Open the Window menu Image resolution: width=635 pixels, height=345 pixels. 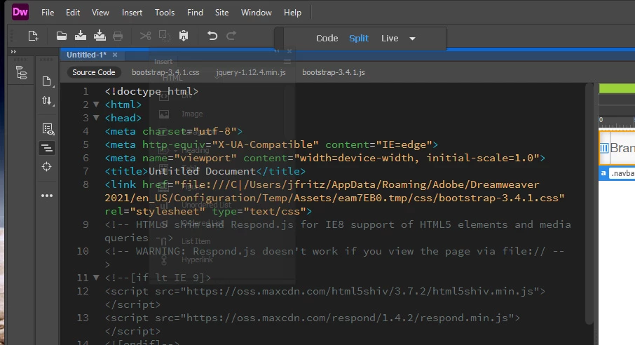click(x=257, y=13)
